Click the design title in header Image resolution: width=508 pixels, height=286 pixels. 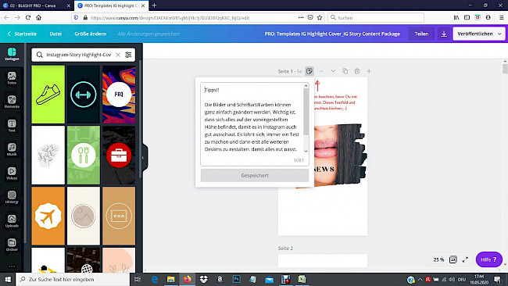pyautogui.click(x=332, y=34)
